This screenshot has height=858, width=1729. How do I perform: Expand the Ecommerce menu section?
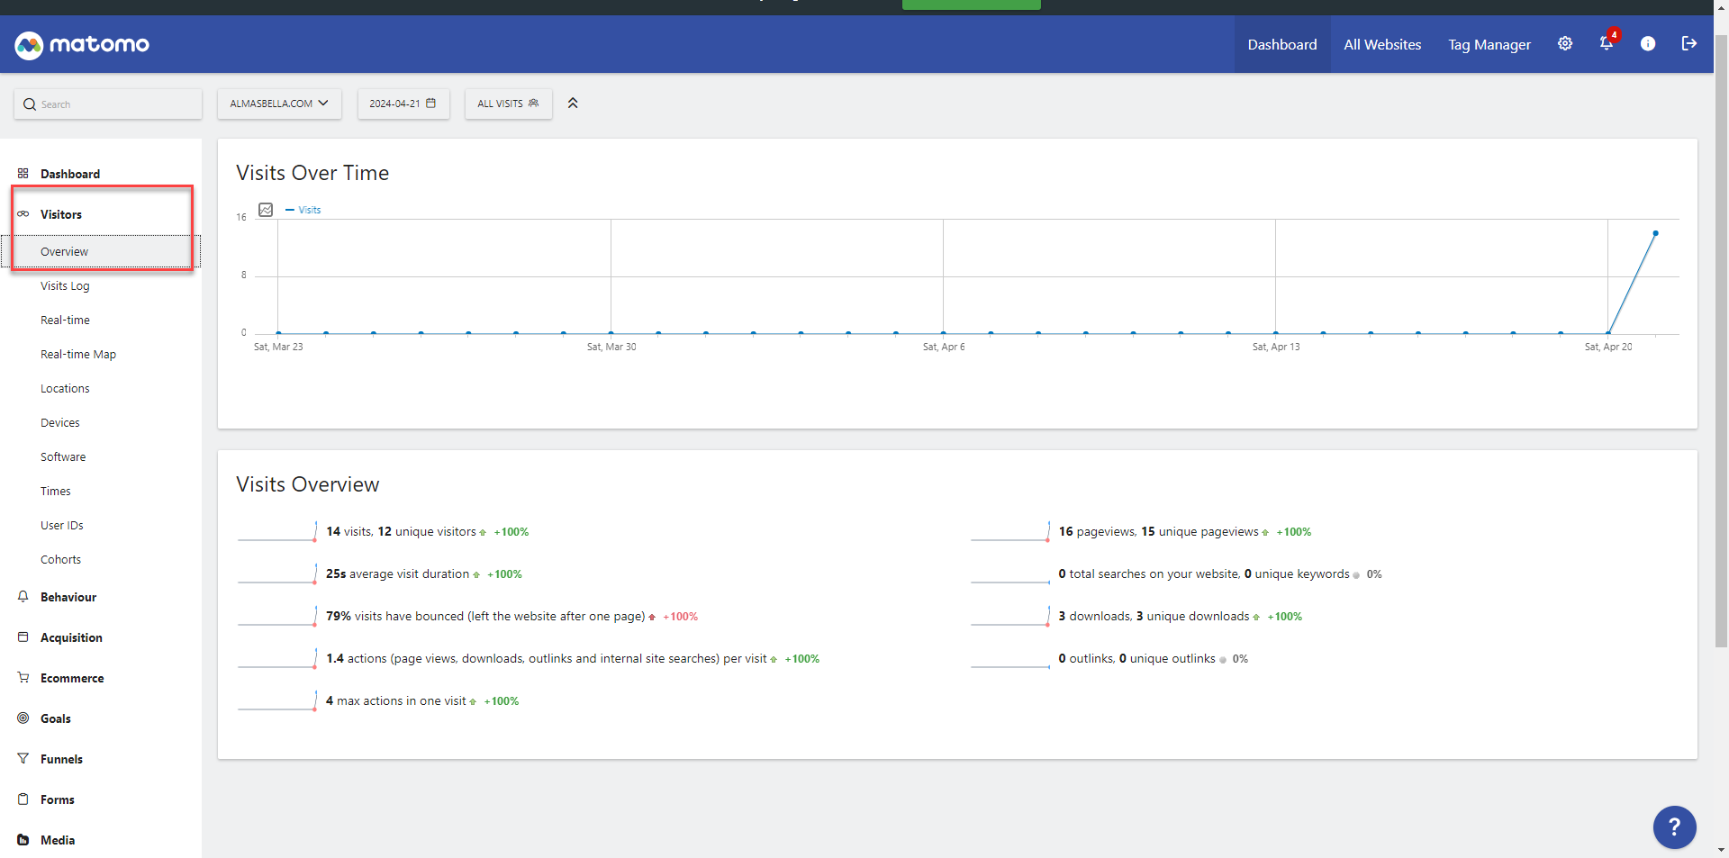pyautogui.click(x=72, y=678)
